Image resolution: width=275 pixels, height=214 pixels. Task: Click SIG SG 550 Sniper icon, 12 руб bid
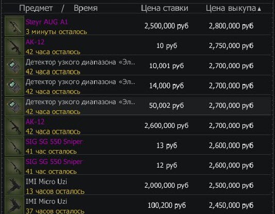14,166
